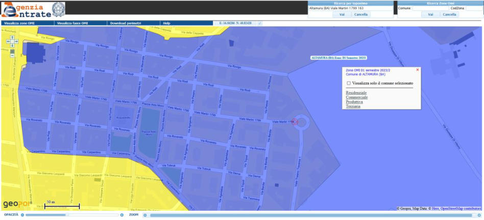Open the Visualizza zone OMI menu

(18, 23)
